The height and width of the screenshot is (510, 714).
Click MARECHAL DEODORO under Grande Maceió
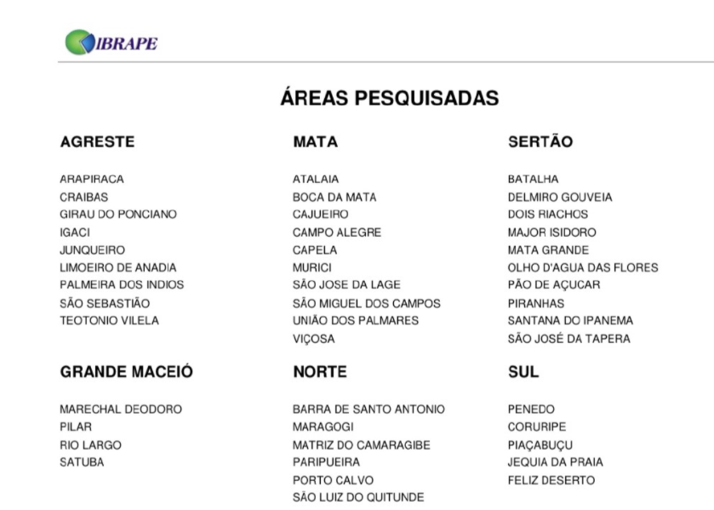tap(121, 409)
